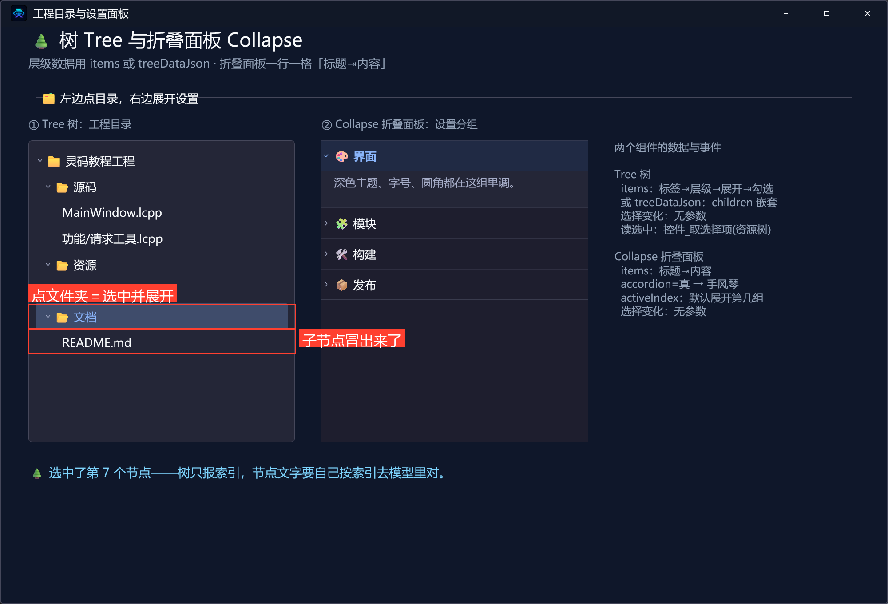Click the small tree icon in the status message

pyautogui.click(x=37, y=473)
